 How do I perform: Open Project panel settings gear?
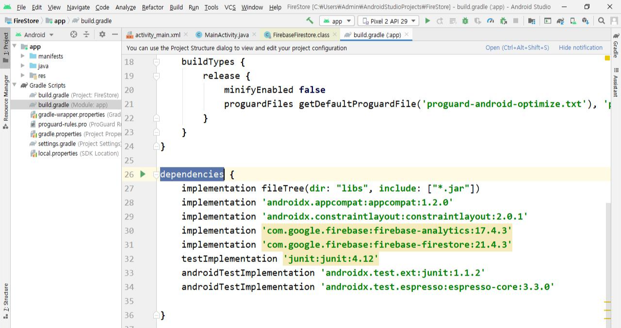tap(102, 34)
